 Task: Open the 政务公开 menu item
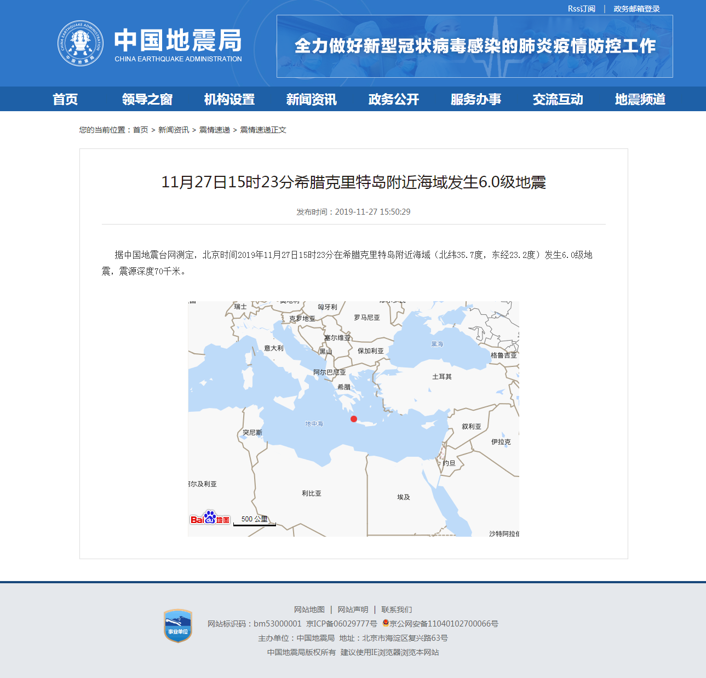click(394, 99)
